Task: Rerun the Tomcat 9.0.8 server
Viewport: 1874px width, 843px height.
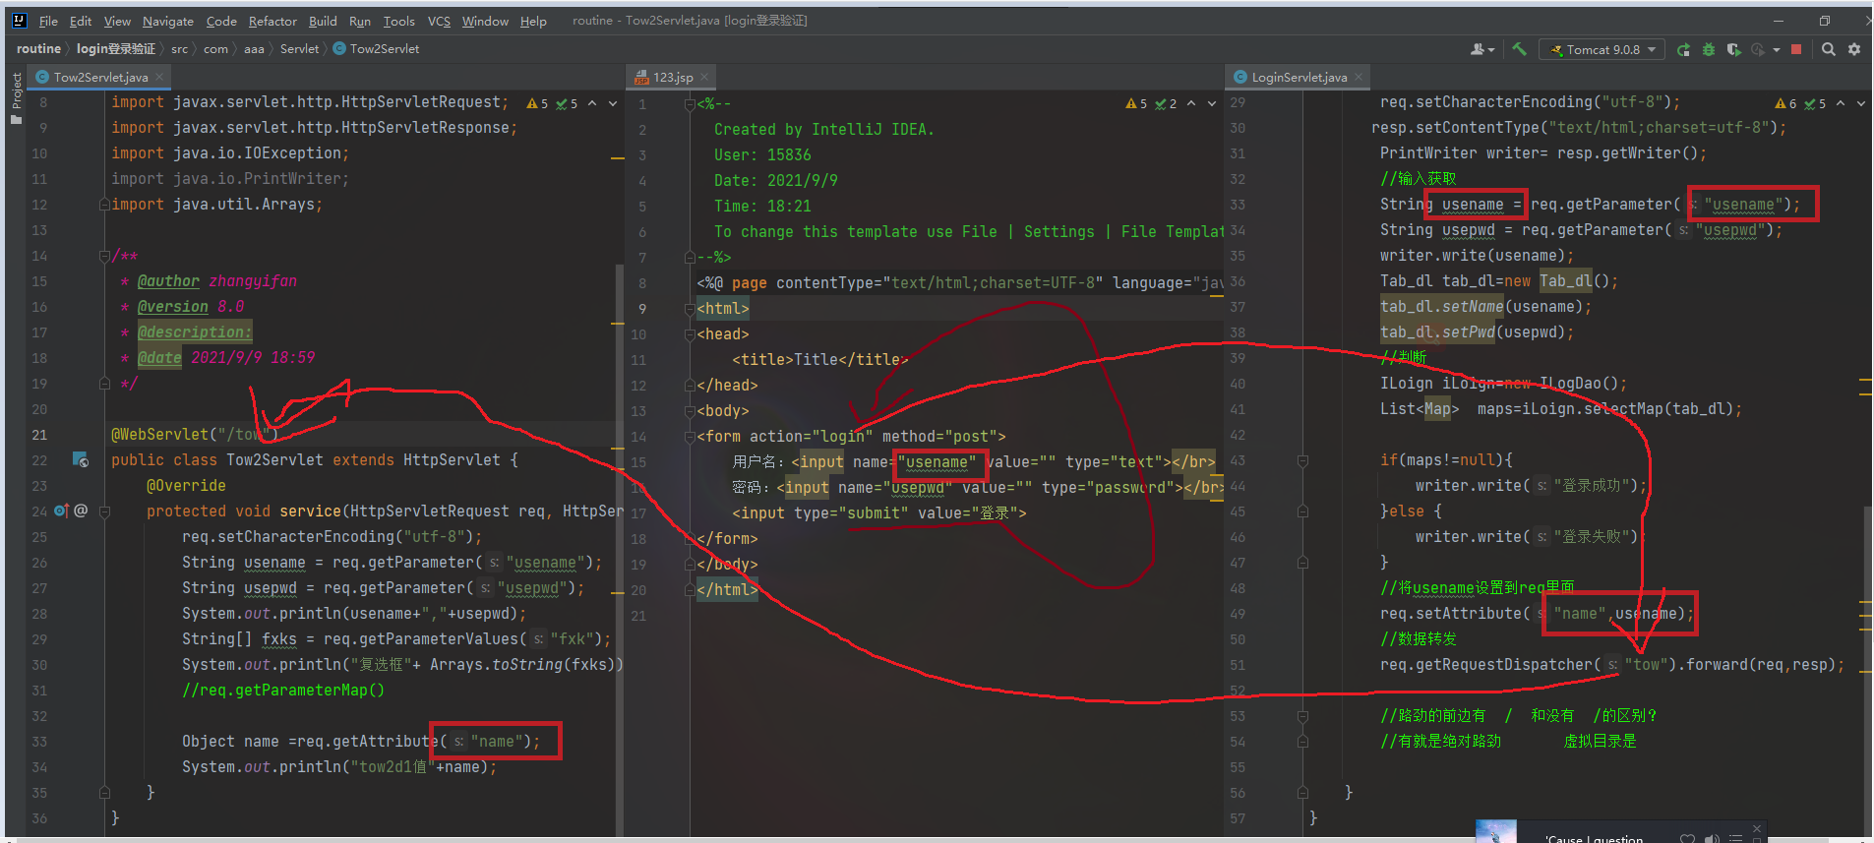Action: [1683, 49]
